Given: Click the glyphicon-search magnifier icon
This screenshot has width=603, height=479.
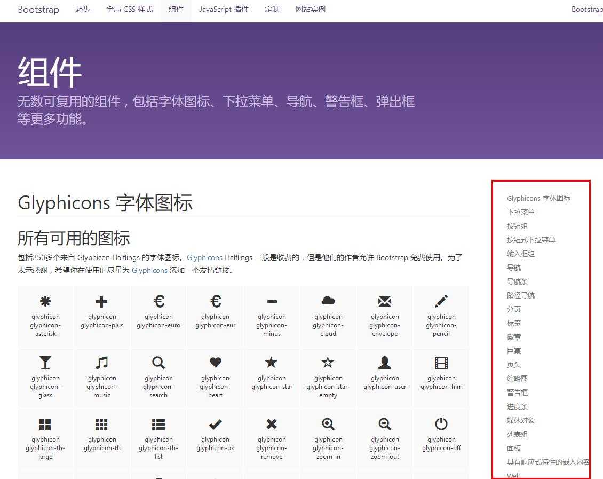Looking at the screenshot, I should click(158, 363).
